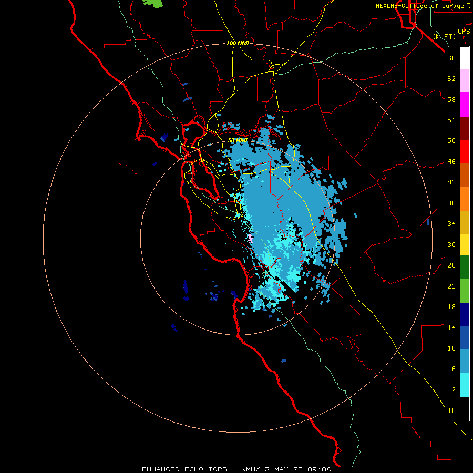The image size is (473, 473).
Task: Click the '38' legend value
Action: click(451, 203)
